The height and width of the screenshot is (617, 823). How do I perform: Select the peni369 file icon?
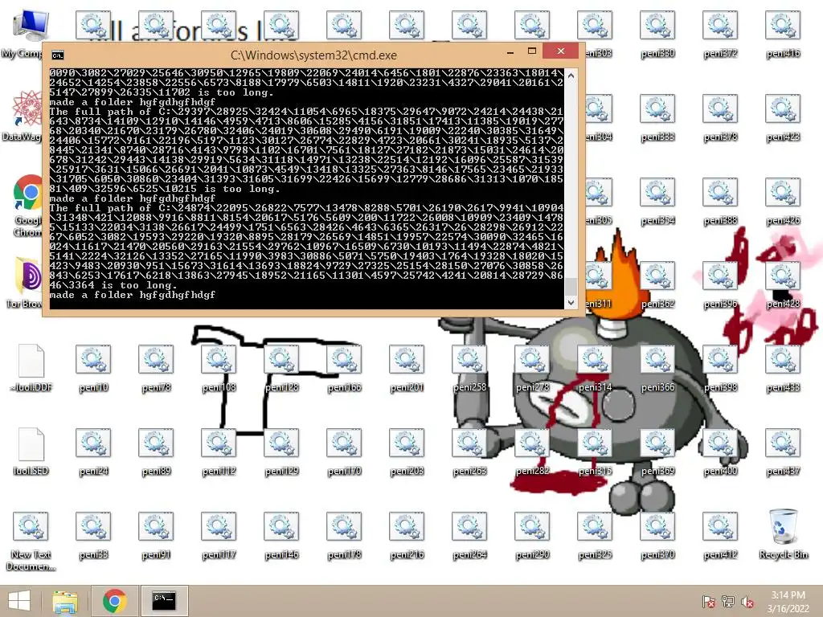(657, 452)
